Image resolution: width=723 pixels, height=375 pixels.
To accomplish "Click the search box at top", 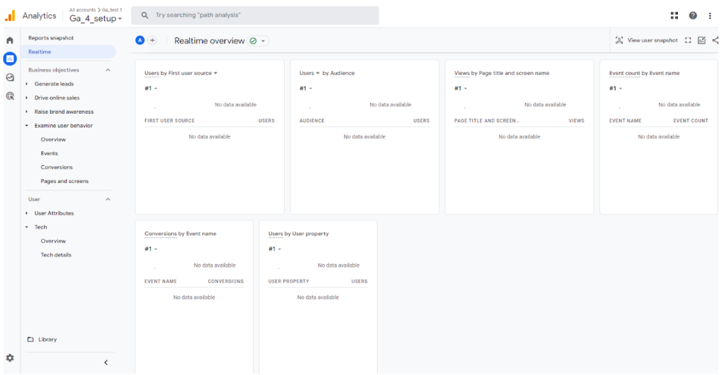I will (254, 15).
